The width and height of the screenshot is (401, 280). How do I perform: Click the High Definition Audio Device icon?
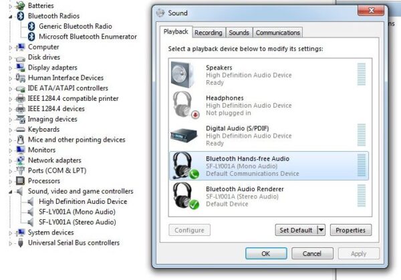pos(31,202)
